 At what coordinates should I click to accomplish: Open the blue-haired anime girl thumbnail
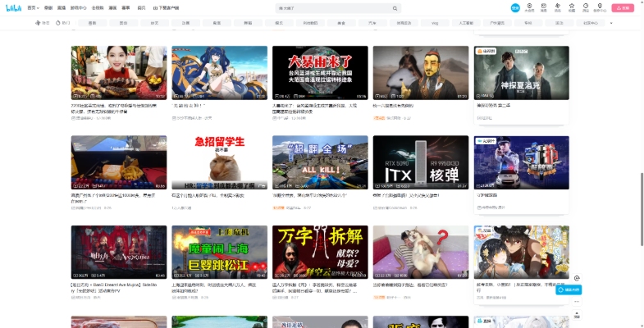point(219,73)
